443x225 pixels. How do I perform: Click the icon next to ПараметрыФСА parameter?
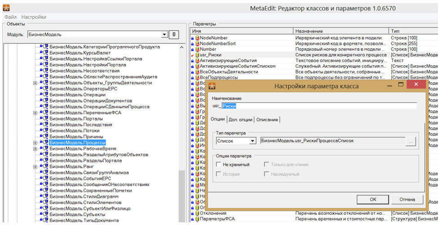coord(197,219)
